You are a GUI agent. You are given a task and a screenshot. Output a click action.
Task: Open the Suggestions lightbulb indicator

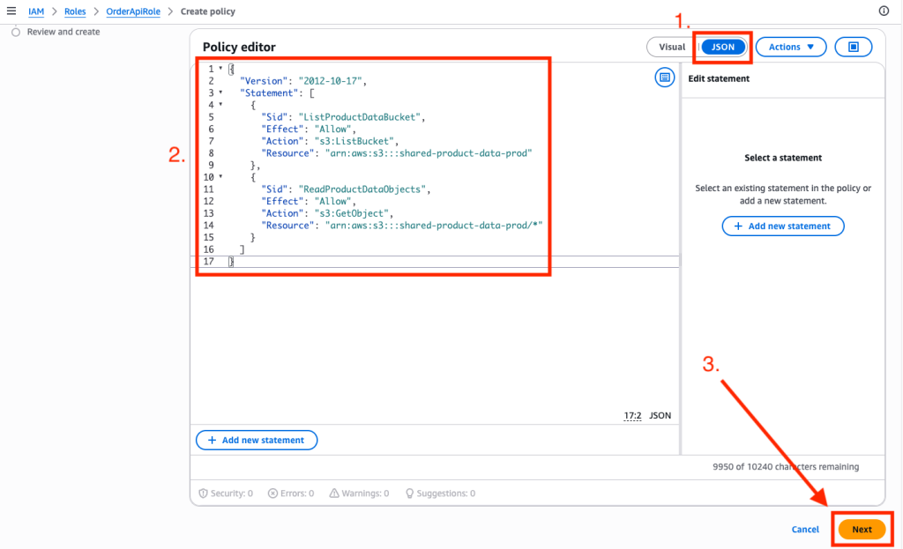pyautogui.click(x=441, y=493)
